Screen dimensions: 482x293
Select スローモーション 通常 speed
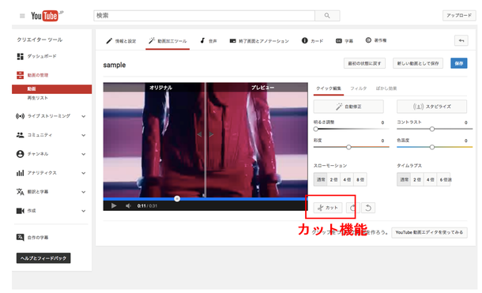(x=321, y=180)
